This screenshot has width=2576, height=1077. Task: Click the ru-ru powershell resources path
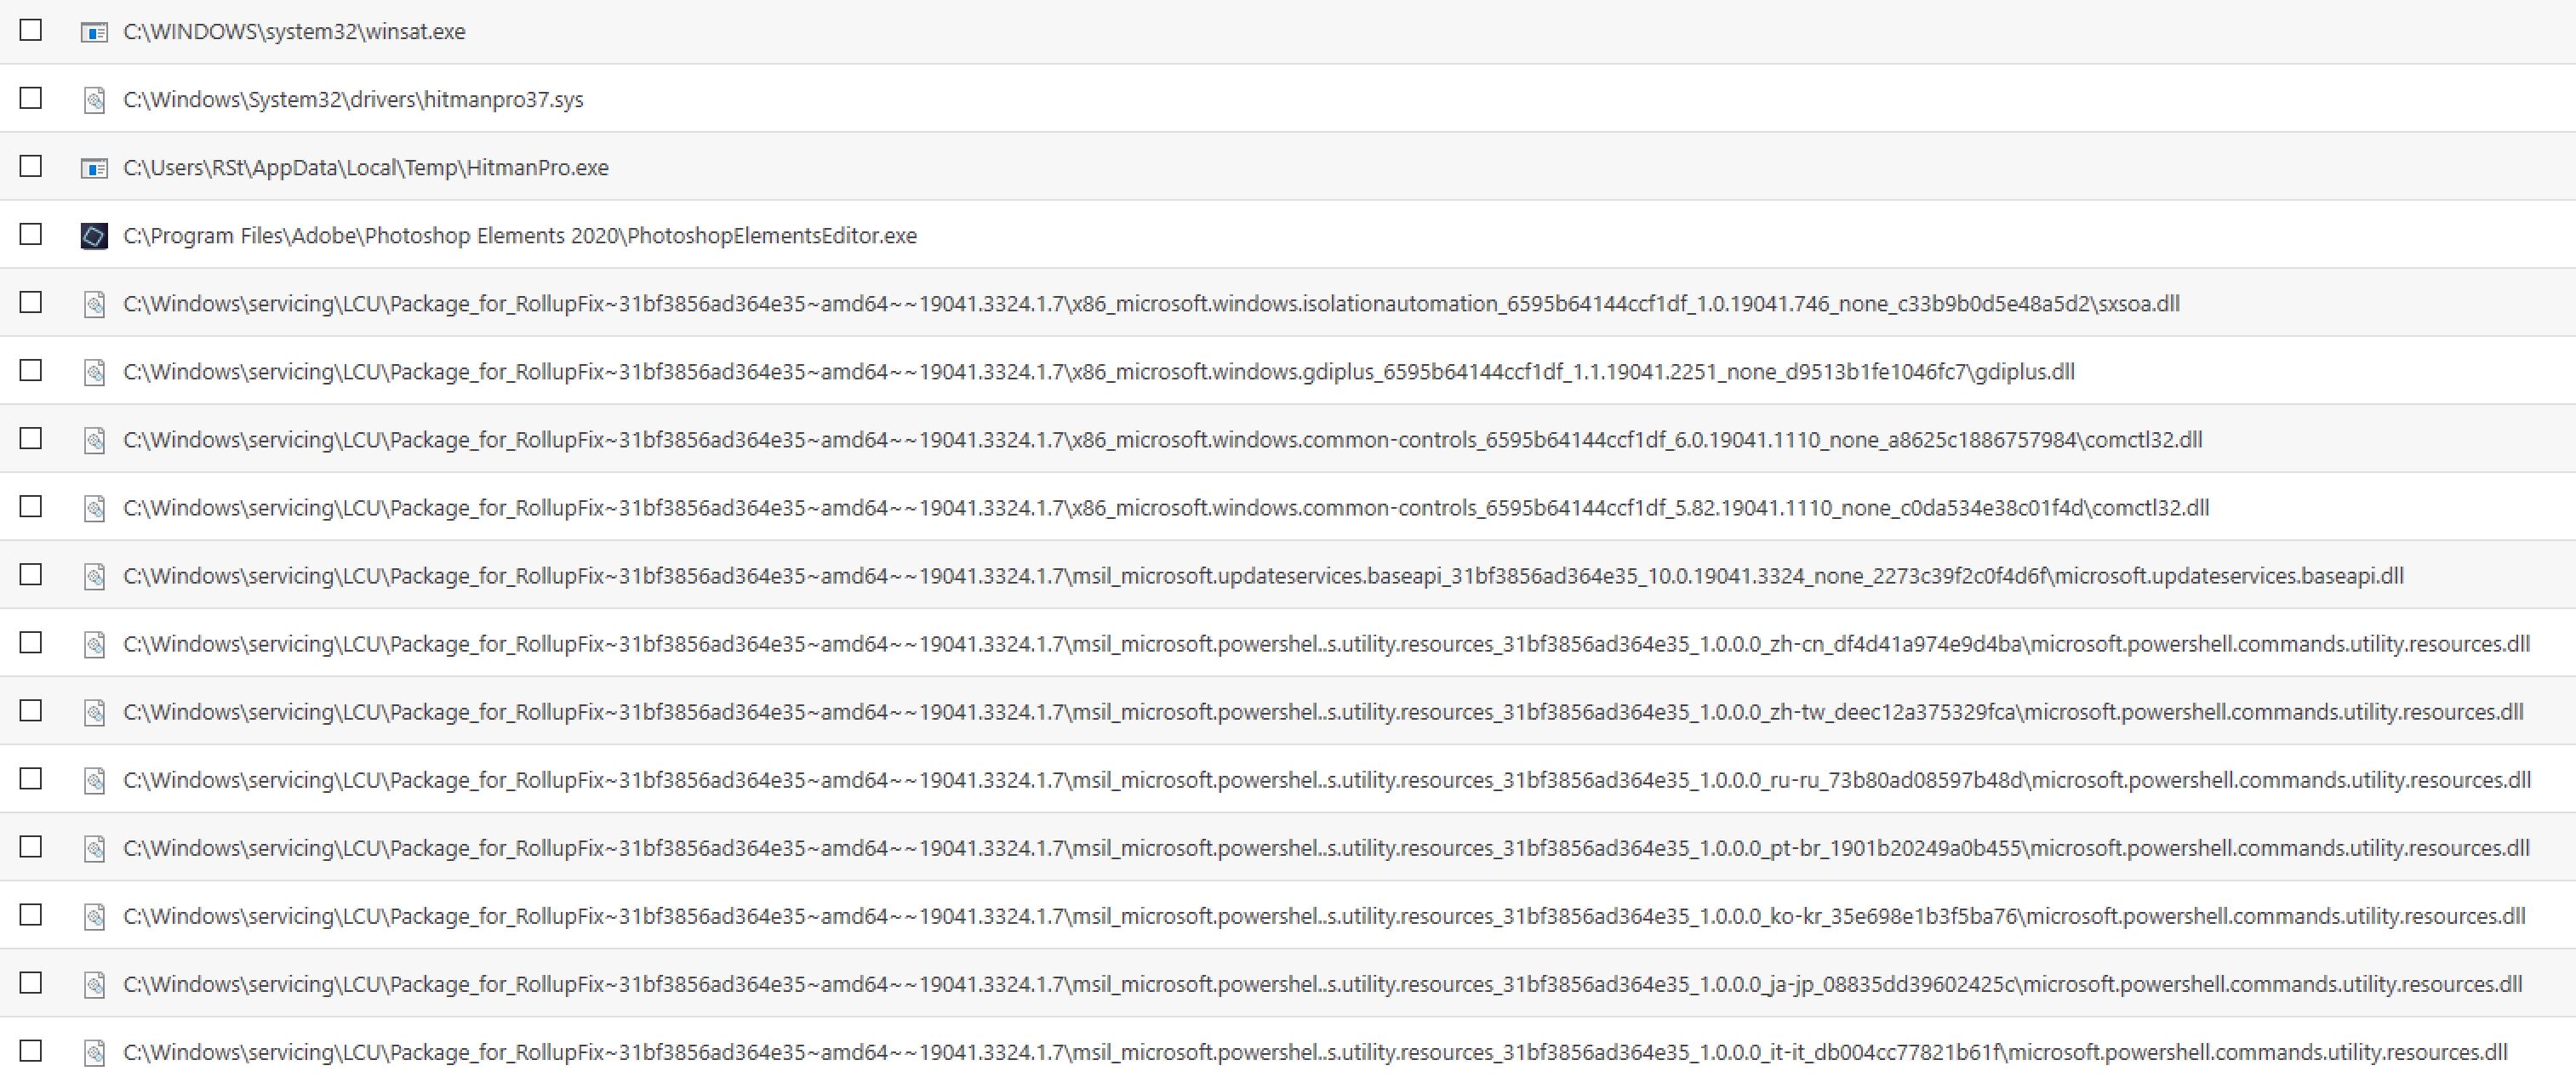click(x=1326, y=780)
